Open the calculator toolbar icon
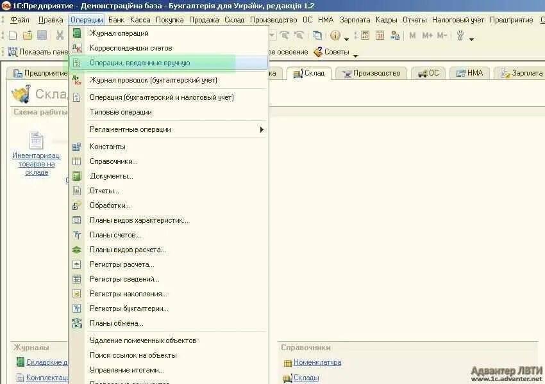 pos(365,35)
